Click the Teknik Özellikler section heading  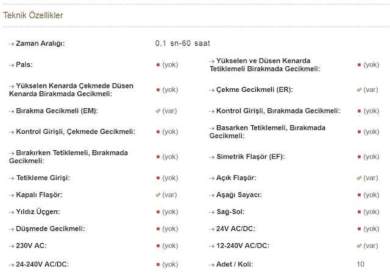pyautogui.click(x=33, y=15)
